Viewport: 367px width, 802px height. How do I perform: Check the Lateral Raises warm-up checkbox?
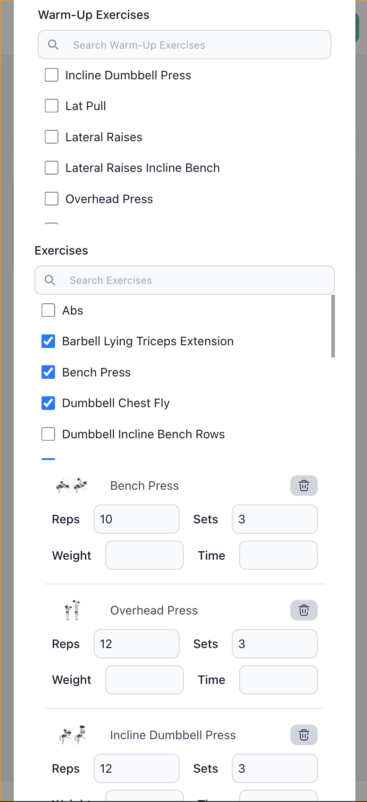point(51,137)
